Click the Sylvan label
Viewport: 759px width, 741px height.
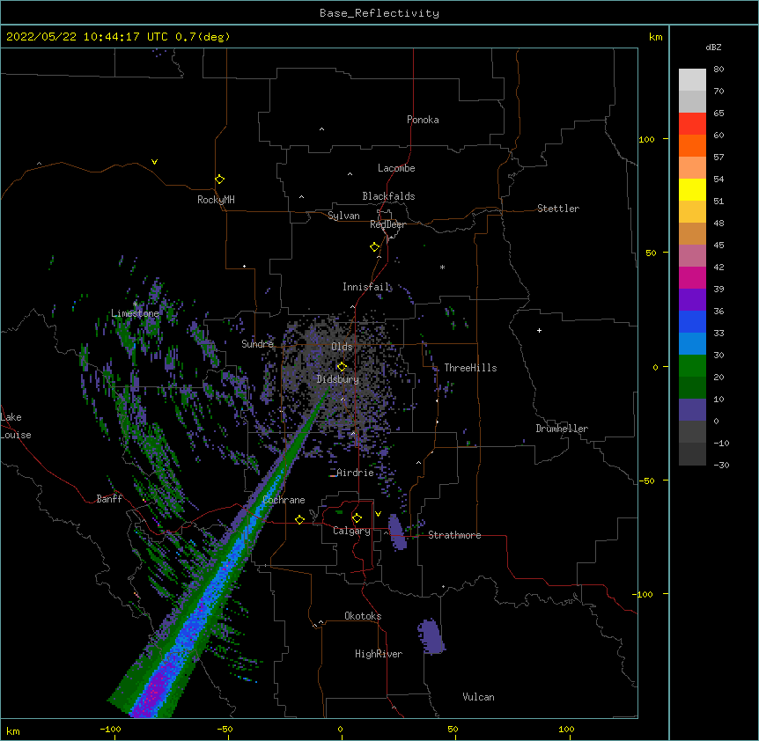click(343, 216)
